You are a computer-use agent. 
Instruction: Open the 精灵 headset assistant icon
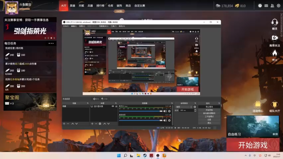pyautogui.click(x=275, y=23)
